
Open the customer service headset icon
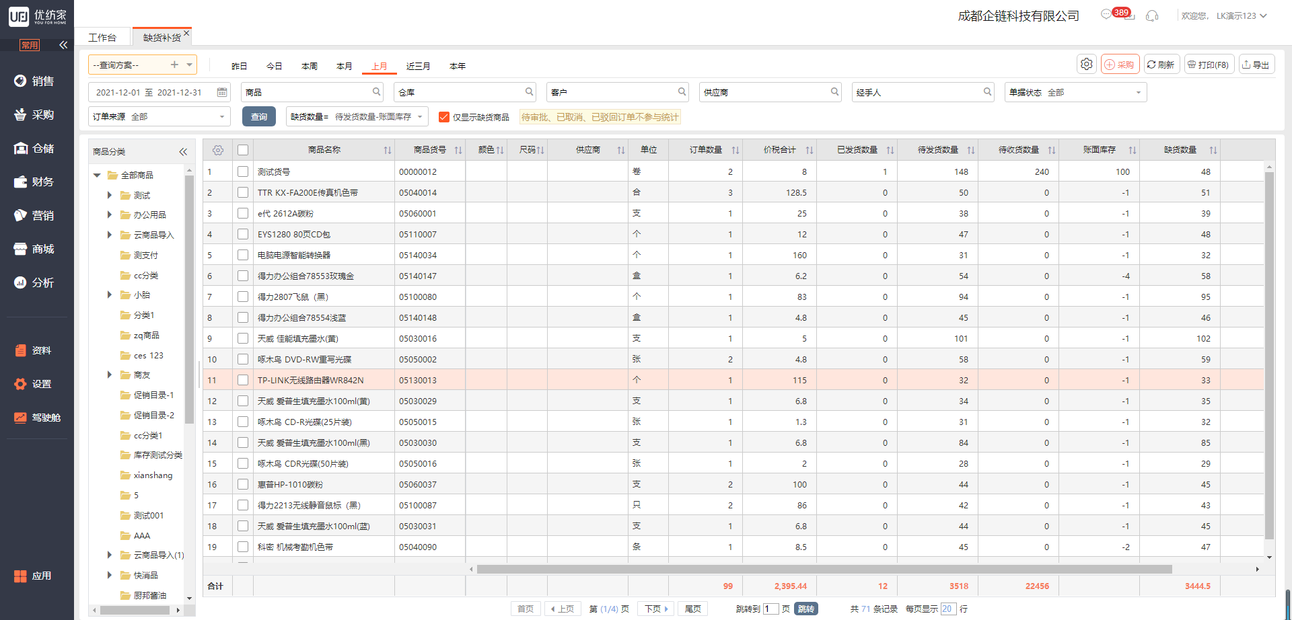(1152, 15)
